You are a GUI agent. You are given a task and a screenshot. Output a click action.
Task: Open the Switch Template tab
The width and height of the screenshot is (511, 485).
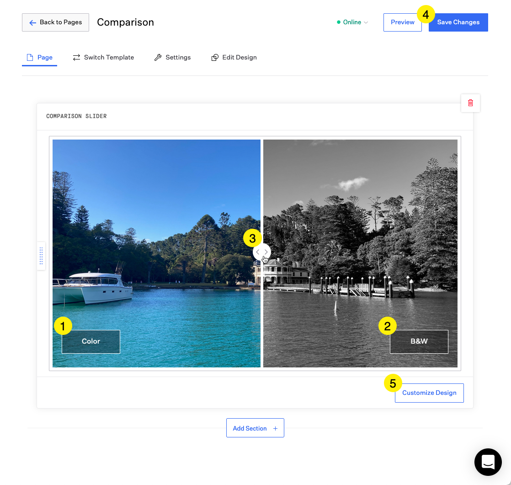(109, 57)
